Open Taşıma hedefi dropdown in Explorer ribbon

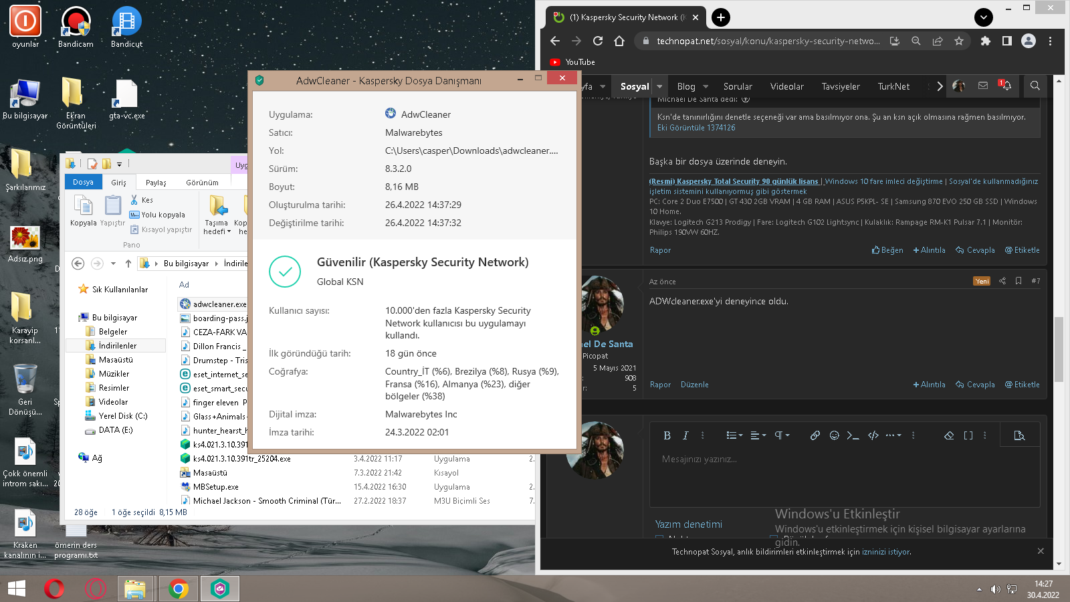(217, 215)
